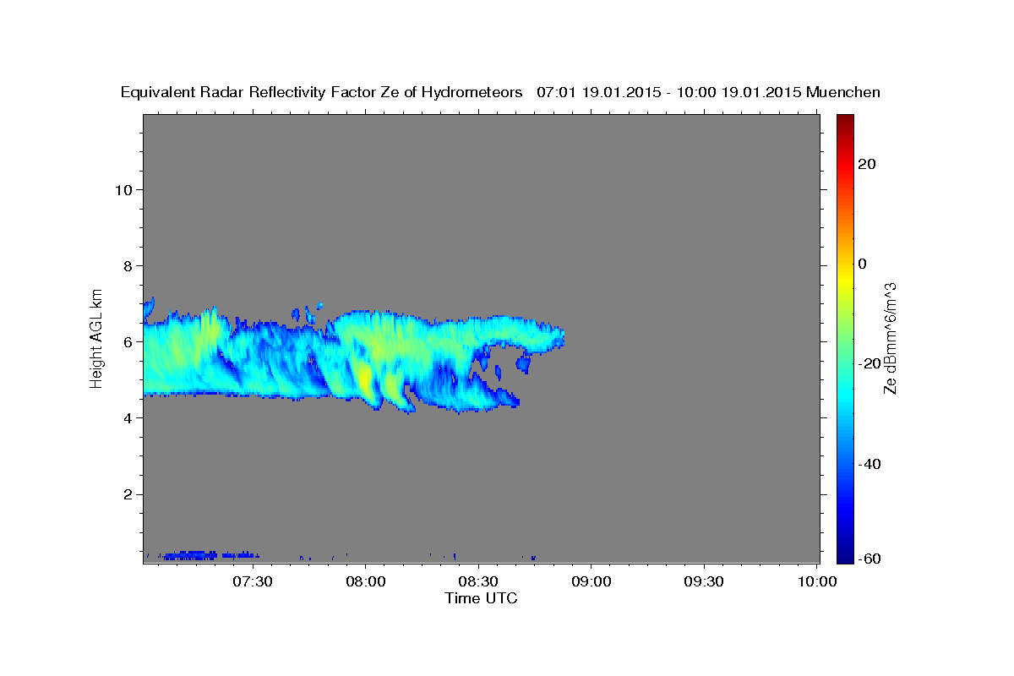Click the height tick label 6
The image size is (1014, 676).
(x=127, y=341)
